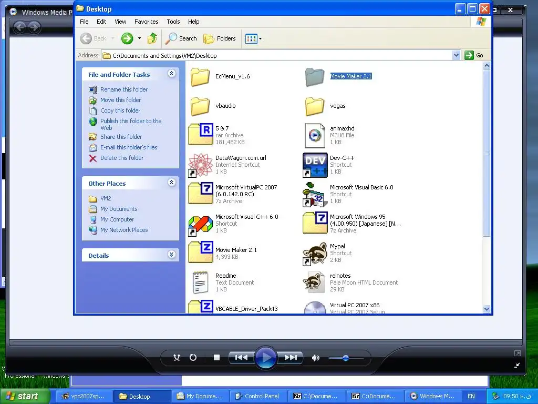This screenshot has height=404, width=538.
Task: Stop playback in Windows Media Player
Action: [x=216, y=358]
